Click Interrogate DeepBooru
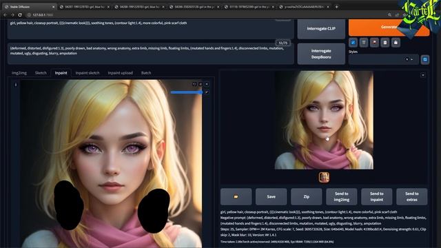Viewport: 441px width, 248px height. coord(321,54)
